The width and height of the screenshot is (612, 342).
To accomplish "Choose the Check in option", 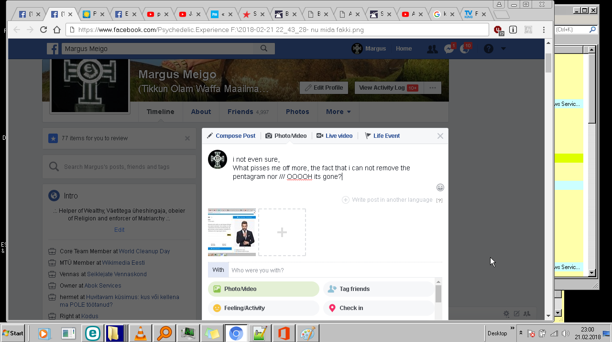I will pos(379,308).
